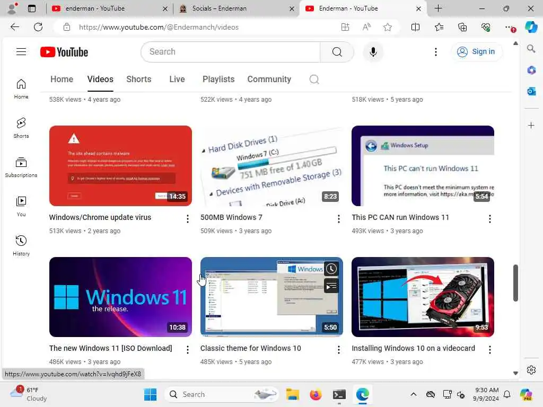Open Copilot in Edge toolbar
Viewport: 543px width, 407px height.
click(531, 27)
